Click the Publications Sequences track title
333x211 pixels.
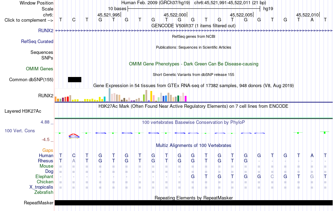(x=193, y=47)
